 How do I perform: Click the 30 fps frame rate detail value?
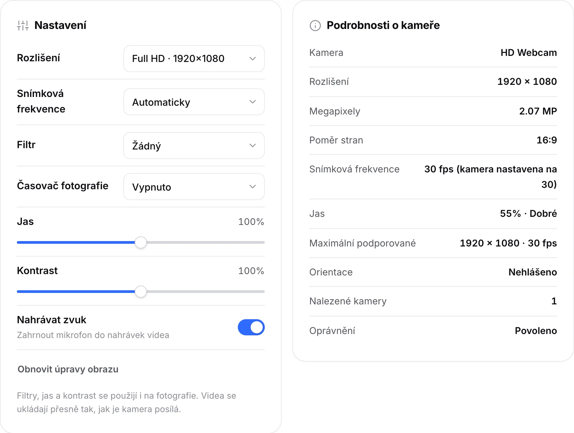click(x=490, y=177)
